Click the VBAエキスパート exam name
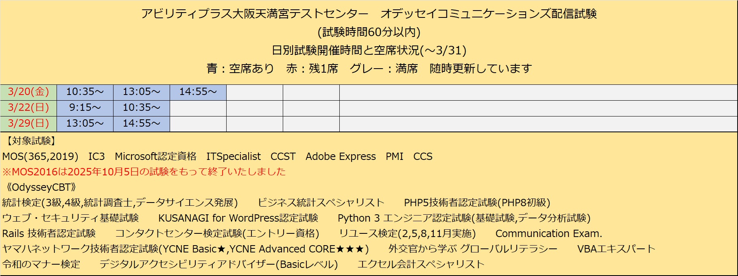The height and width of the screenshot is (276, 738). 616,249
